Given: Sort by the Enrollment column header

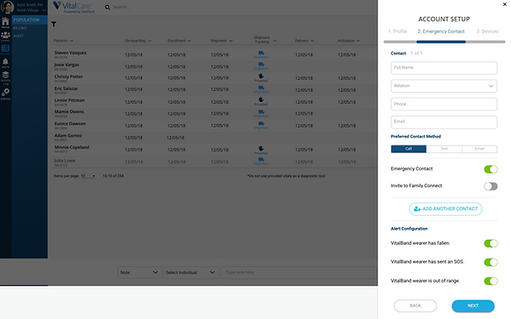Looking at the screenshot, I should [x=179, y=41].
